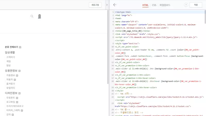Image resolution: width=206 pixels, height=116 pixels.
Task: Open the 즐겨찾기 subcategory
Action: pos(11,84)
